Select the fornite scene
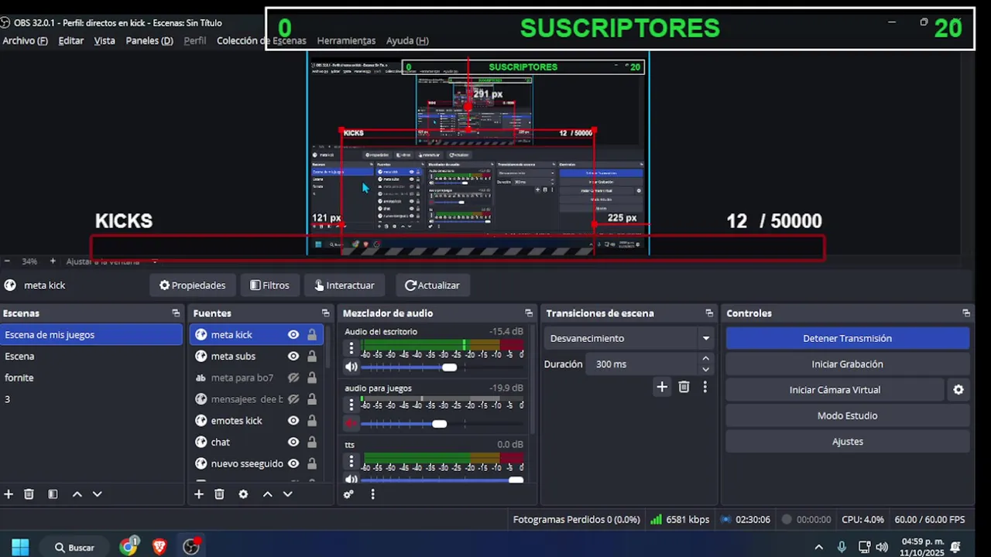Image resolution: width=991 pixels, height=557 pixels. [x=91, y=378]
